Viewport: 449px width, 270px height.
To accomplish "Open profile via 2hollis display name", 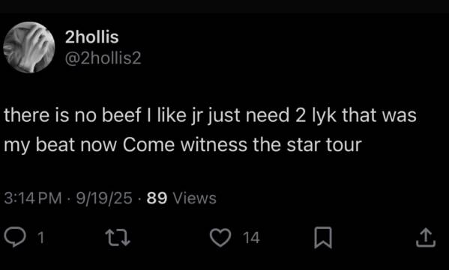I will coord(91,37).
